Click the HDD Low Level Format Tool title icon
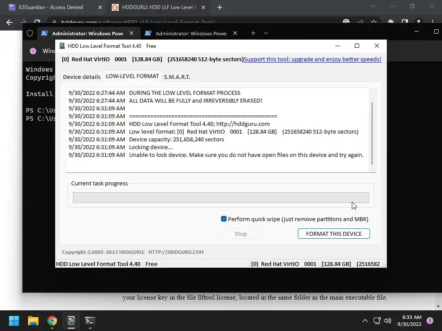This screenshot has width=442, height=331. (62, 46)
